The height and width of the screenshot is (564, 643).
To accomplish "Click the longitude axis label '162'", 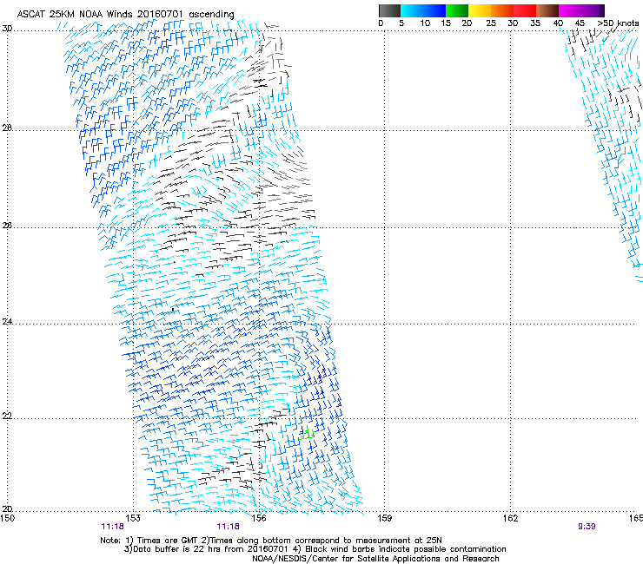I will [510, 518].
